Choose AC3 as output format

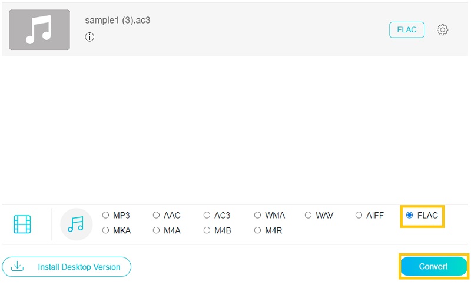point(207,216)
